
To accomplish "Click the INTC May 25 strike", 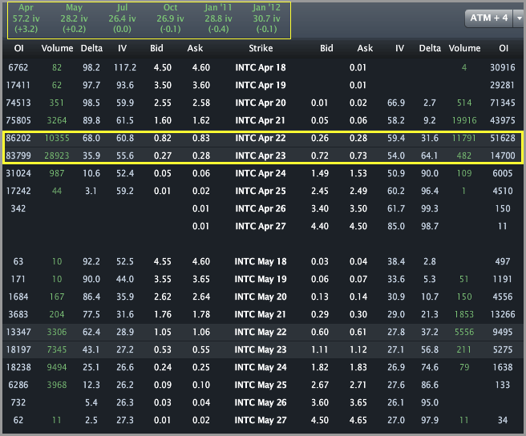I will pos(261,385).
